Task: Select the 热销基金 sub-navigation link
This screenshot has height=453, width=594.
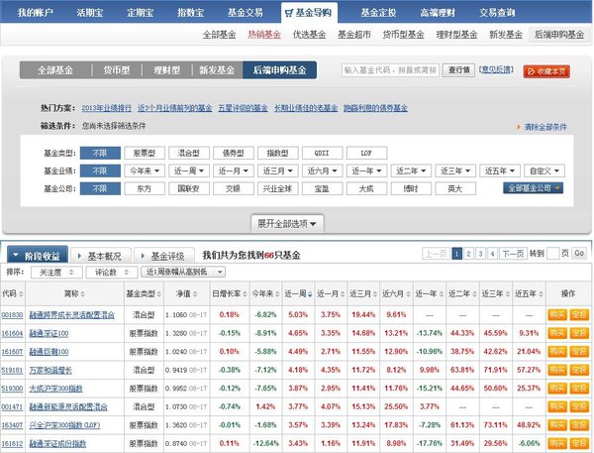Action: (x=264, y=35)
